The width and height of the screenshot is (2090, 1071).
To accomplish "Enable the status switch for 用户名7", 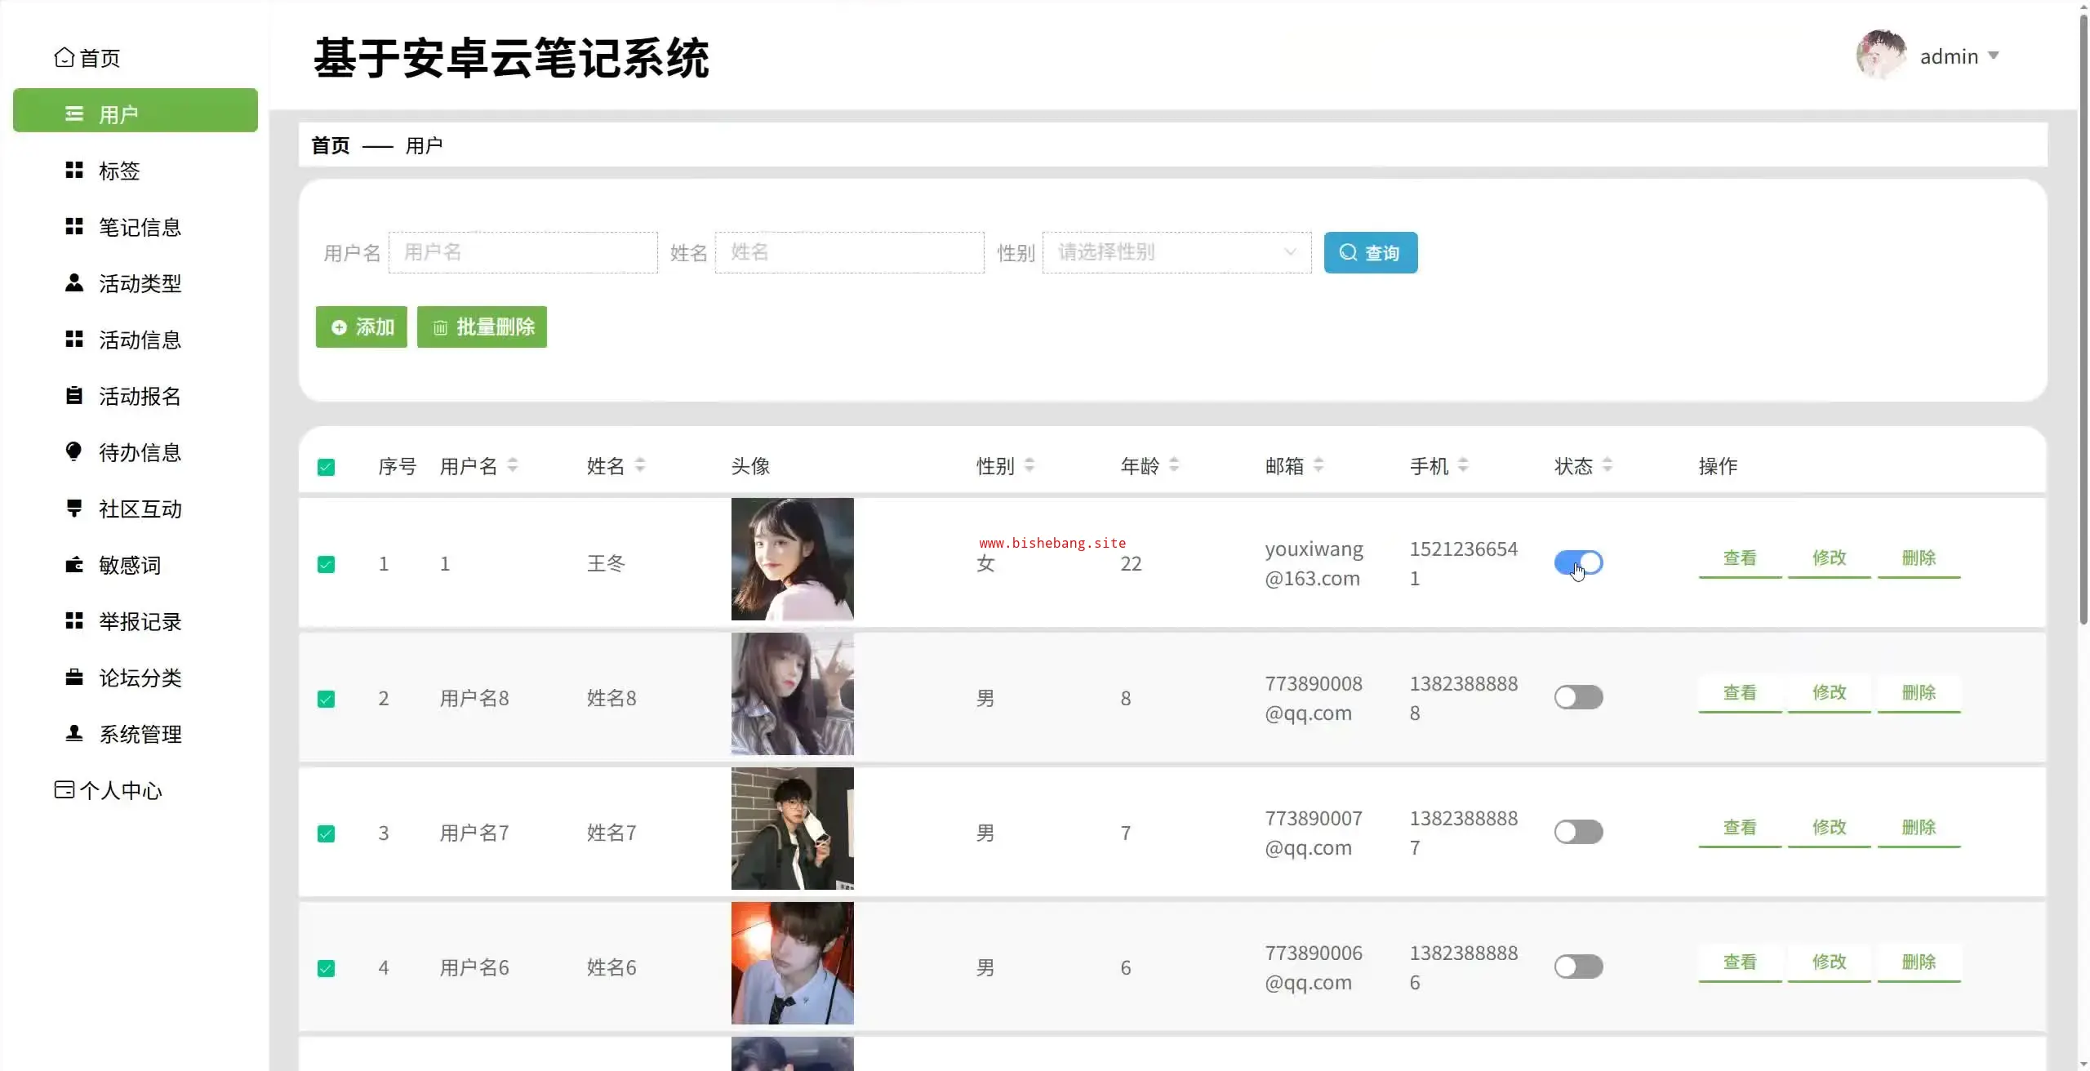I will (x=1578, y=832).
